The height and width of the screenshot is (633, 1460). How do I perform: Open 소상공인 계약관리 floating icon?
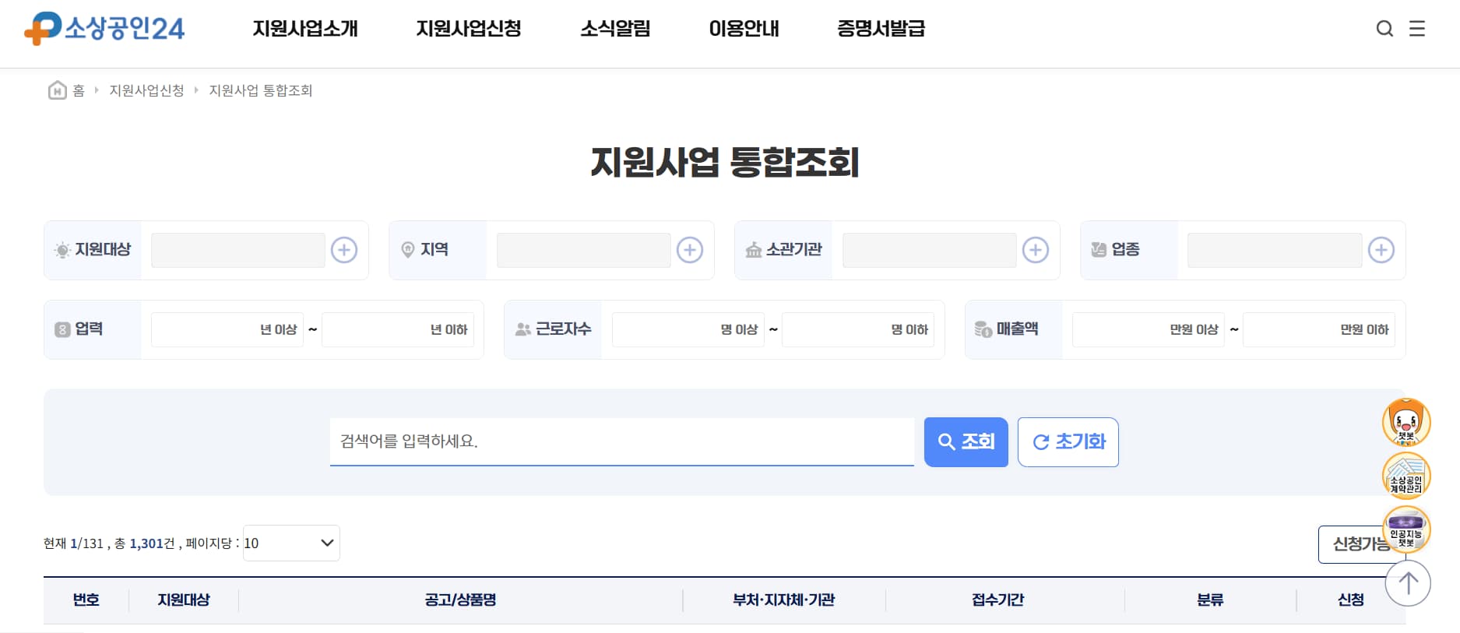[x=1406, y=476]
